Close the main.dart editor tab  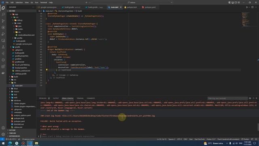pos(121,7)
